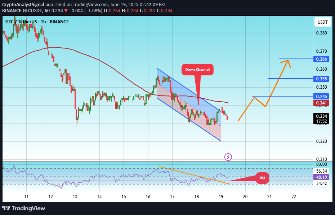
Task: Click the RSI value 48.19 label
Action: [x=322, y=177]
